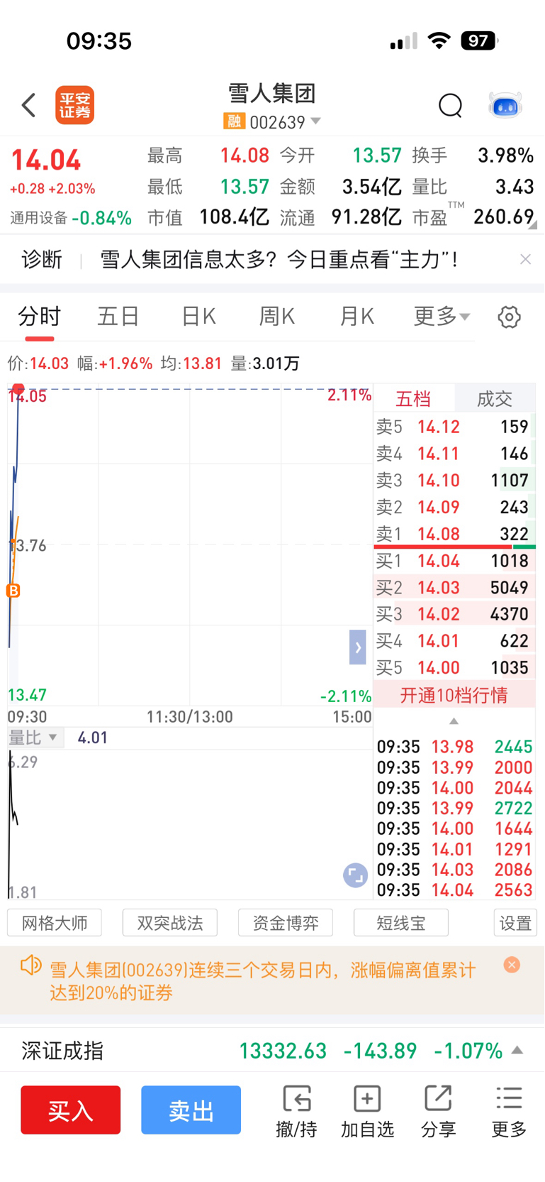
Task: Switch to the 五日 tab
Action: click(118, 316)
